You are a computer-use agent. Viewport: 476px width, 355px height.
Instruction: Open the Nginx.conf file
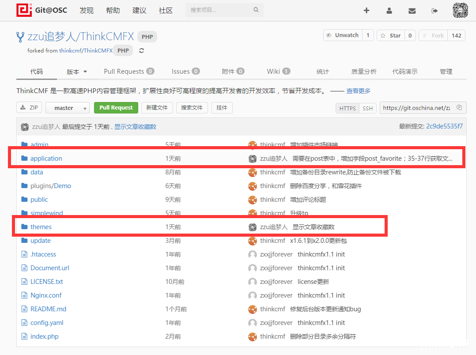(x=46, y=295)
